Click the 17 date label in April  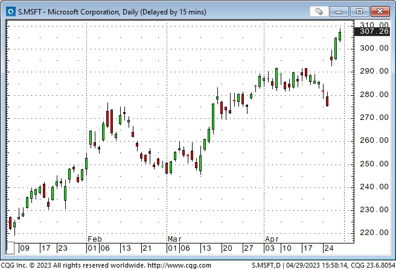click(x=308, y=248)
